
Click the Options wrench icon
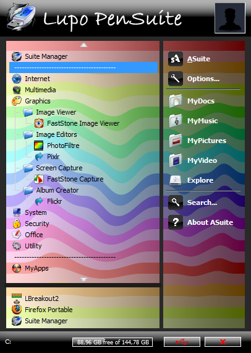click(x=176, y=79)
